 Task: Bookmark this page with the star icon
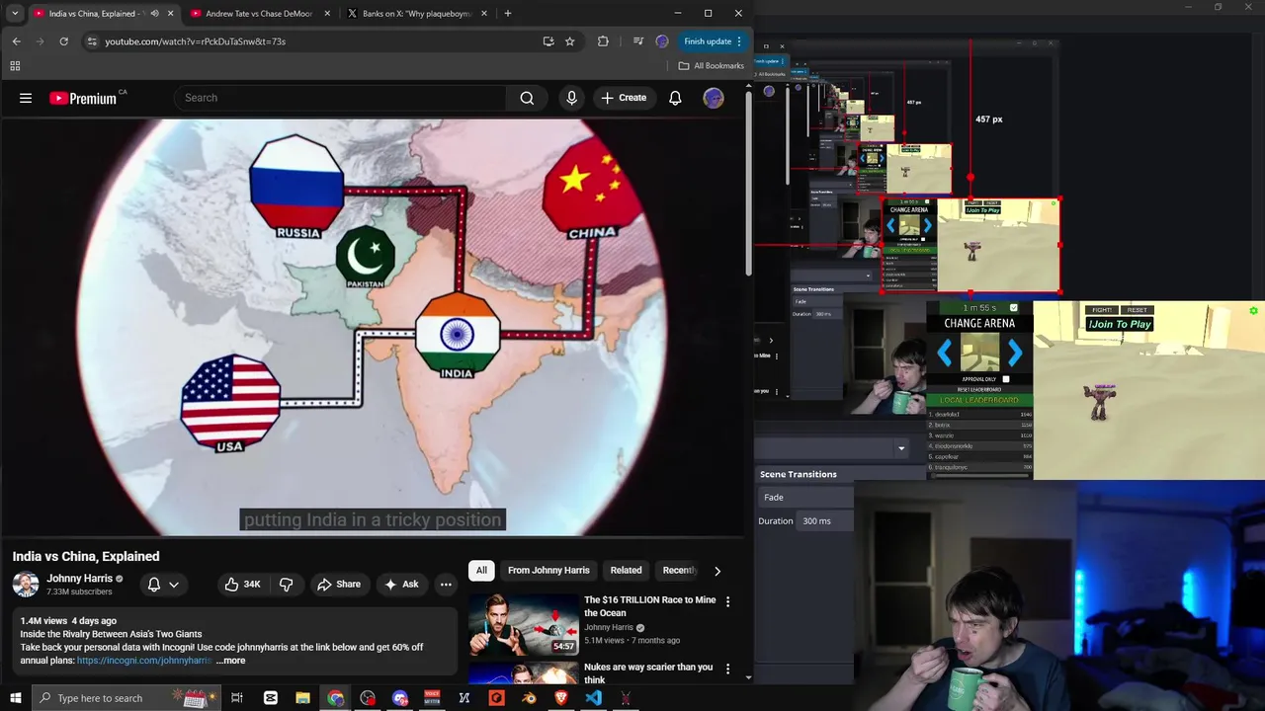[570, 41]
